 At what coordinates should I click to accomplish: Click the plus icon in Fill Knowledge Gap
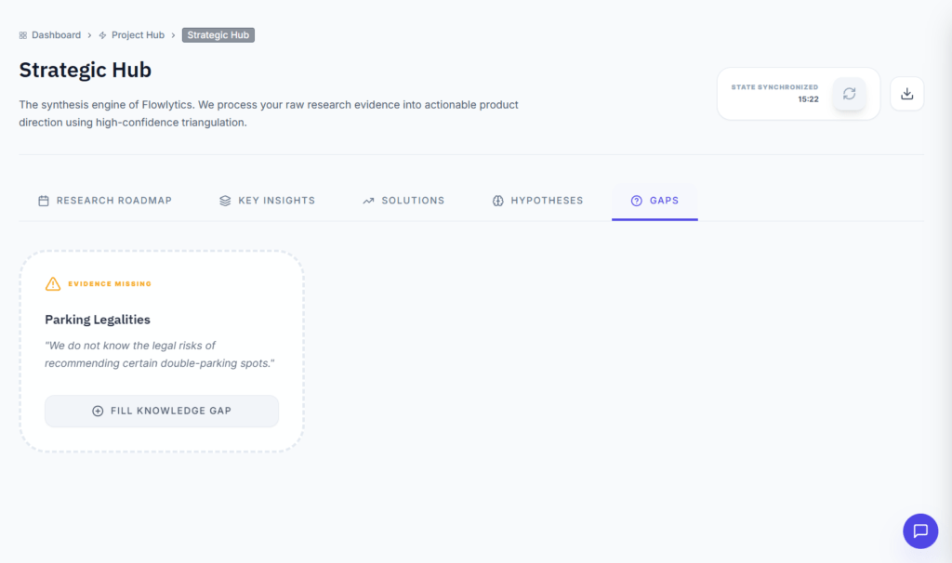98,411
